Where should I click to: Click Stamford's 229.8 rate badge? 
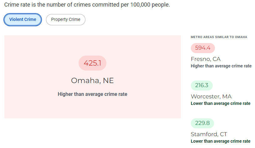tap(202, 123)
